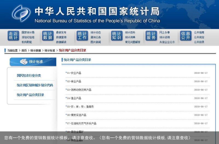Screen dimensions: 219x144
Task: Open 派驻纪检组 link
Action: 28,37
